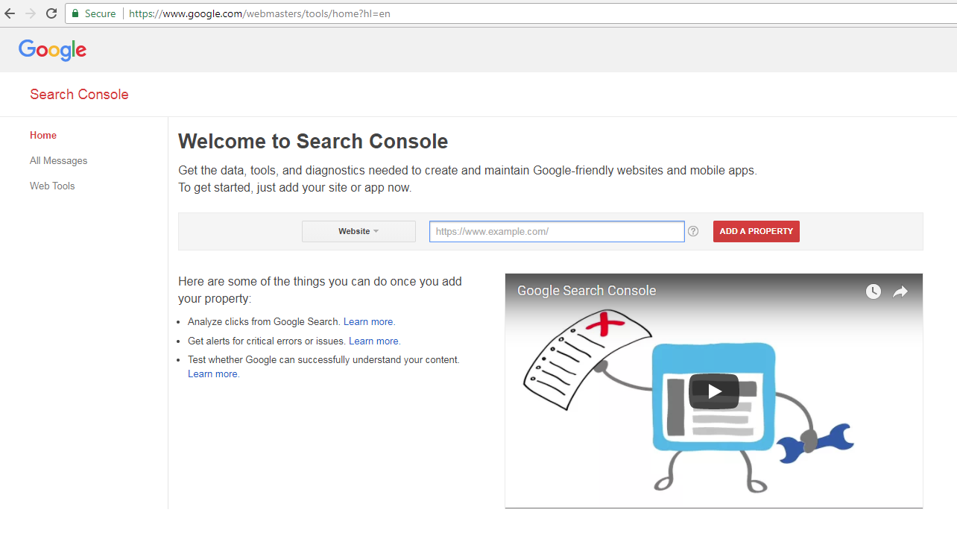Click the Share arrow icon on video
This screenshot has width=957, height=539.
coord(900,291)
